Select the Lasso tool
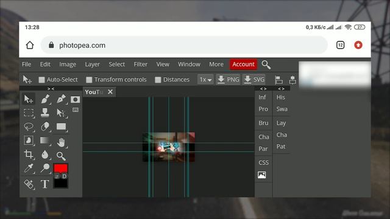 point(29,127)
